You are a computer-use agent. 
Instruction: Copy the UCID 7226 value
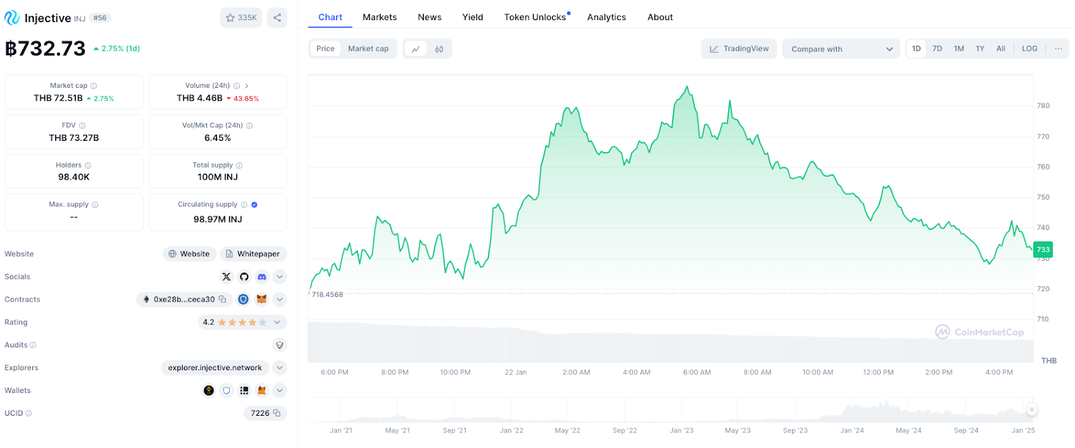pyautogui.click(x=277, y=413)
